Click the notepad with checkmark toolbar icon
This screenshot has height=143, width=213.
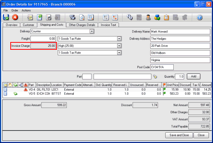[x=48, y=17]
